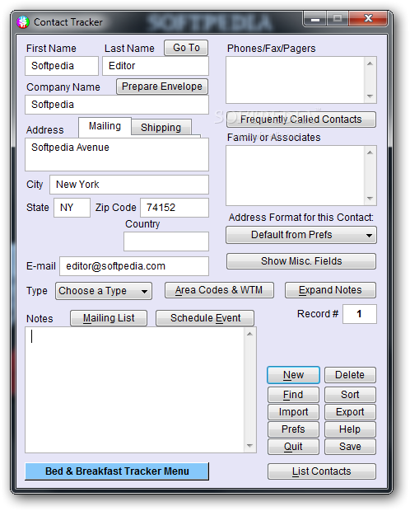Click the Quit button
This screenshot has height=511, width=410.
(x=293, y=447)
